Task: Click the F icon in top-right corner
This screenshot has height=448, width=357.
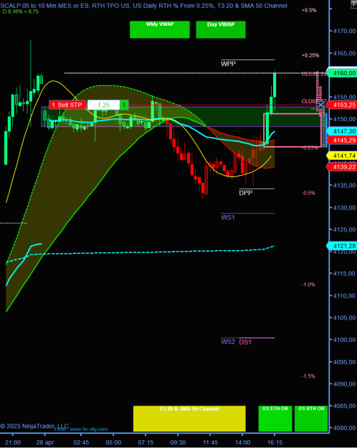Action: [x=354, y=4]
